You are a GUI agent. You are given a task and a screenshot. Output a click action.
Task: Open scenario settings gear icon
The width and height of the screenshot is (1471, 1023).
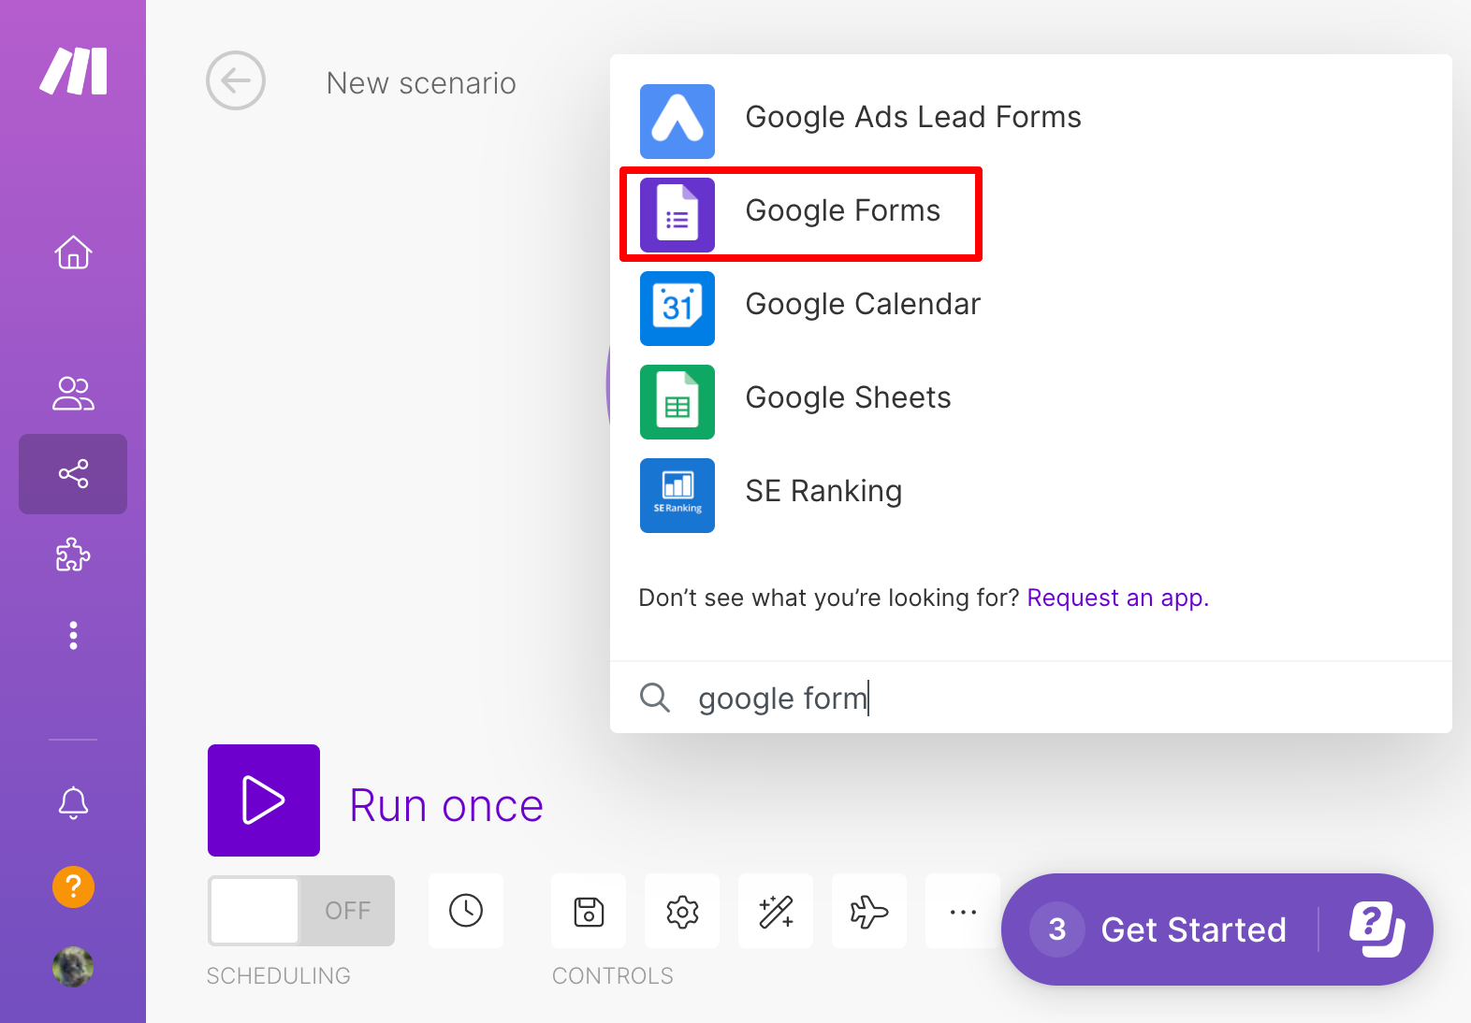coord(682,911)
